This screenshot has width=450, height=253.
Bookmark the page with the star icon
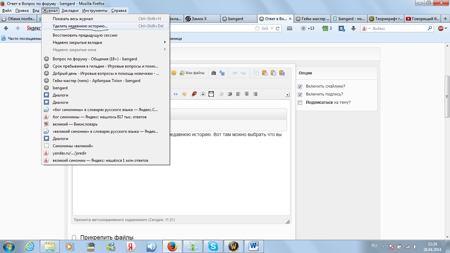[x=257, y=29]
